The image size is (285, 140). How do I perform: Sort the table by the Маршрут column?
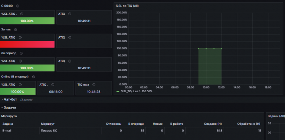click(x=47, y=124)
